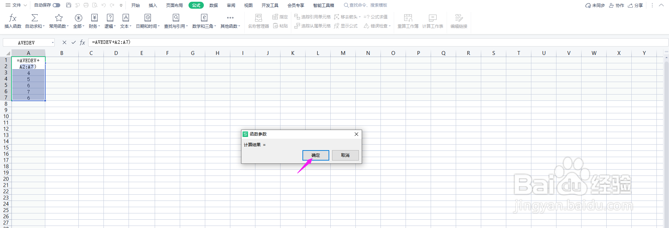Click the row 10 header

tap(6, 116)
